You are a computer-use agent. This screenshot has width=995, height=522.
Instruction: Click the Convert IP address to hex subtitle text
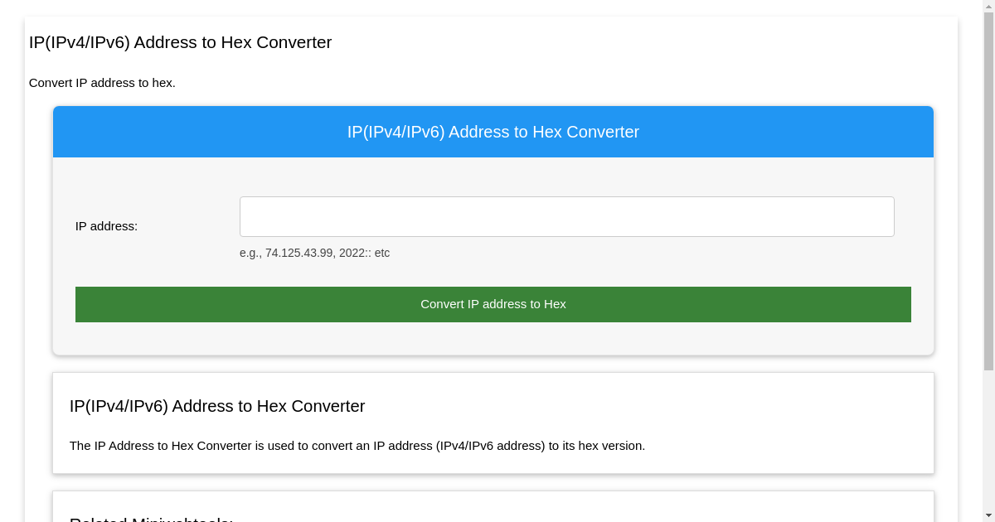[x=102, y=83]
